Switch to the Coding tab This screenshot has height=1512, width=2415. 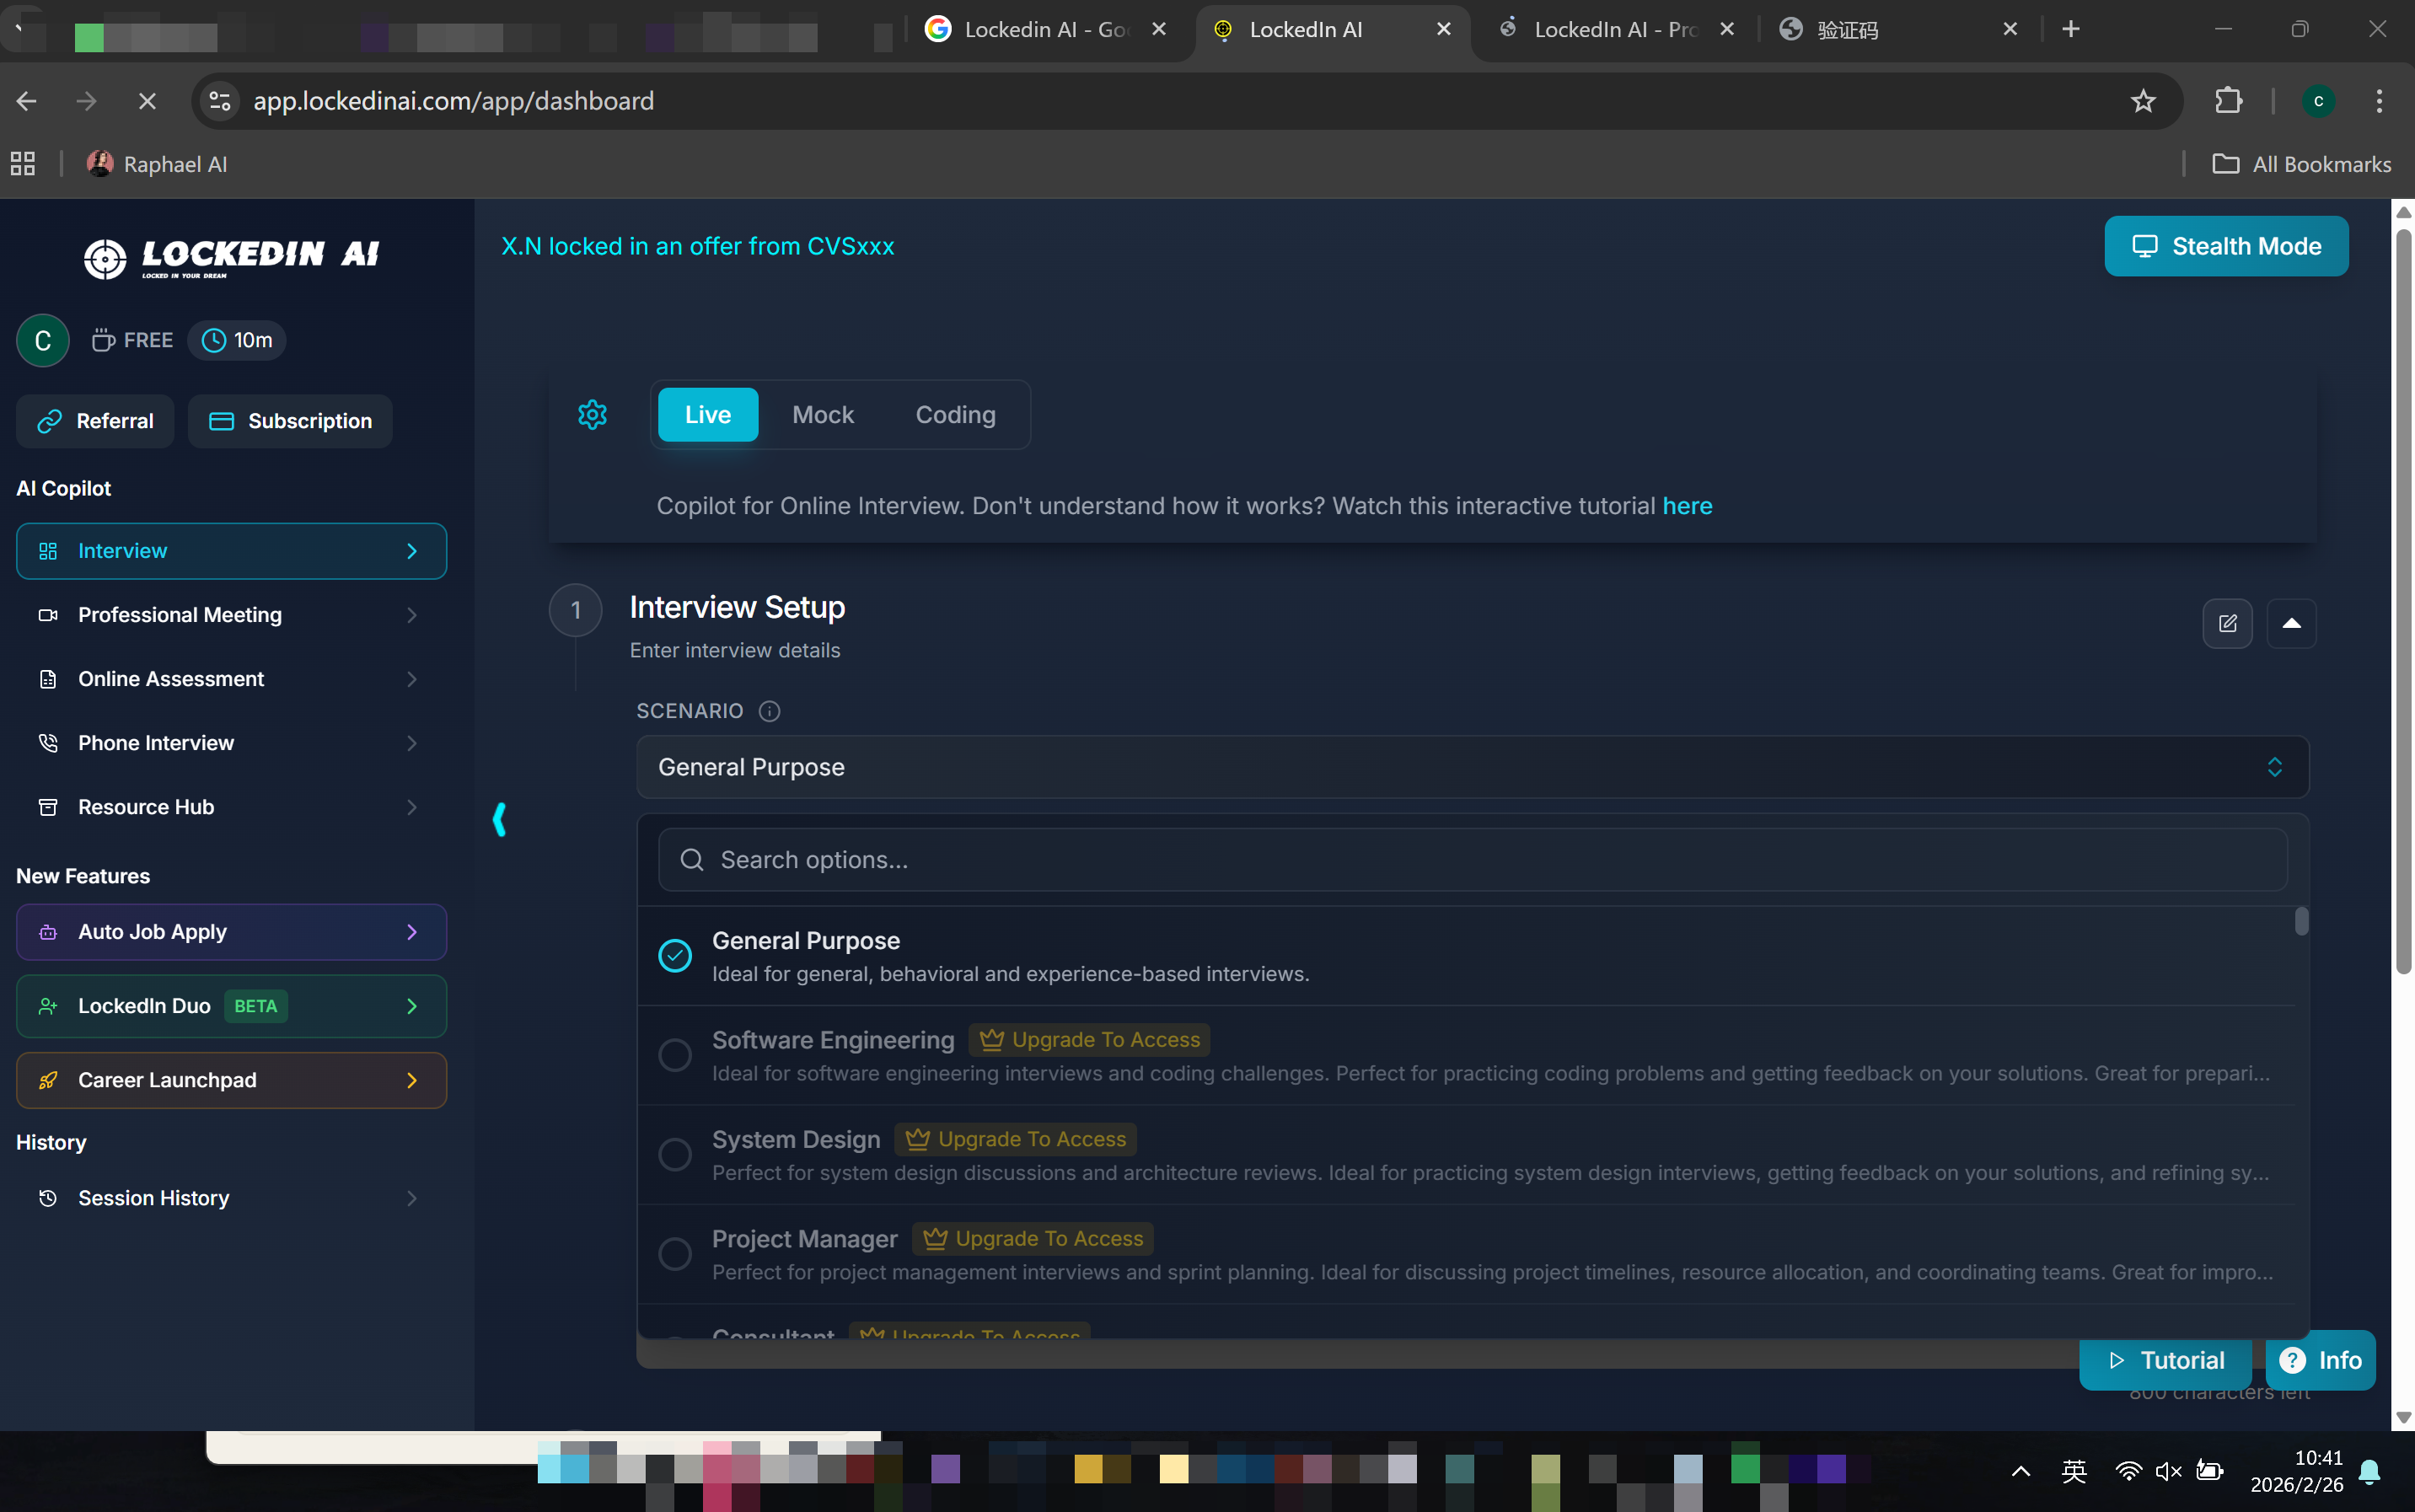955,414
